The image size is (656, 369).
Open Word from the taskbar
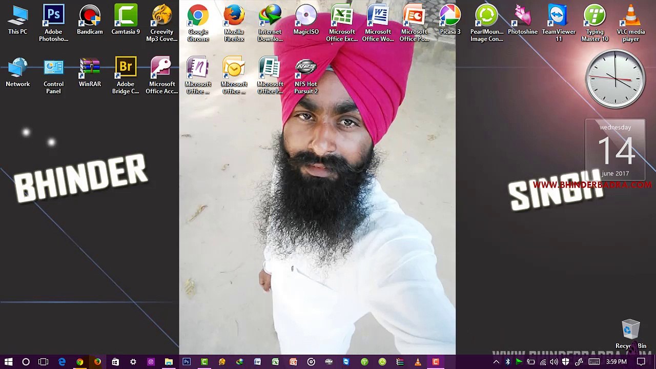click(258, 362)
